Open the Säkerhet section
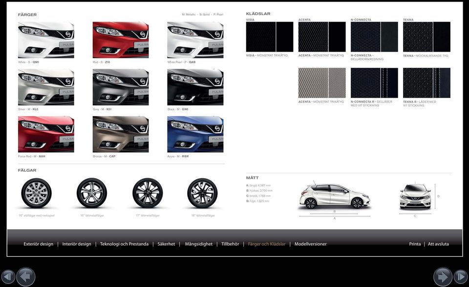The height and width of the screenshot is (287, 469). (166, 244)
